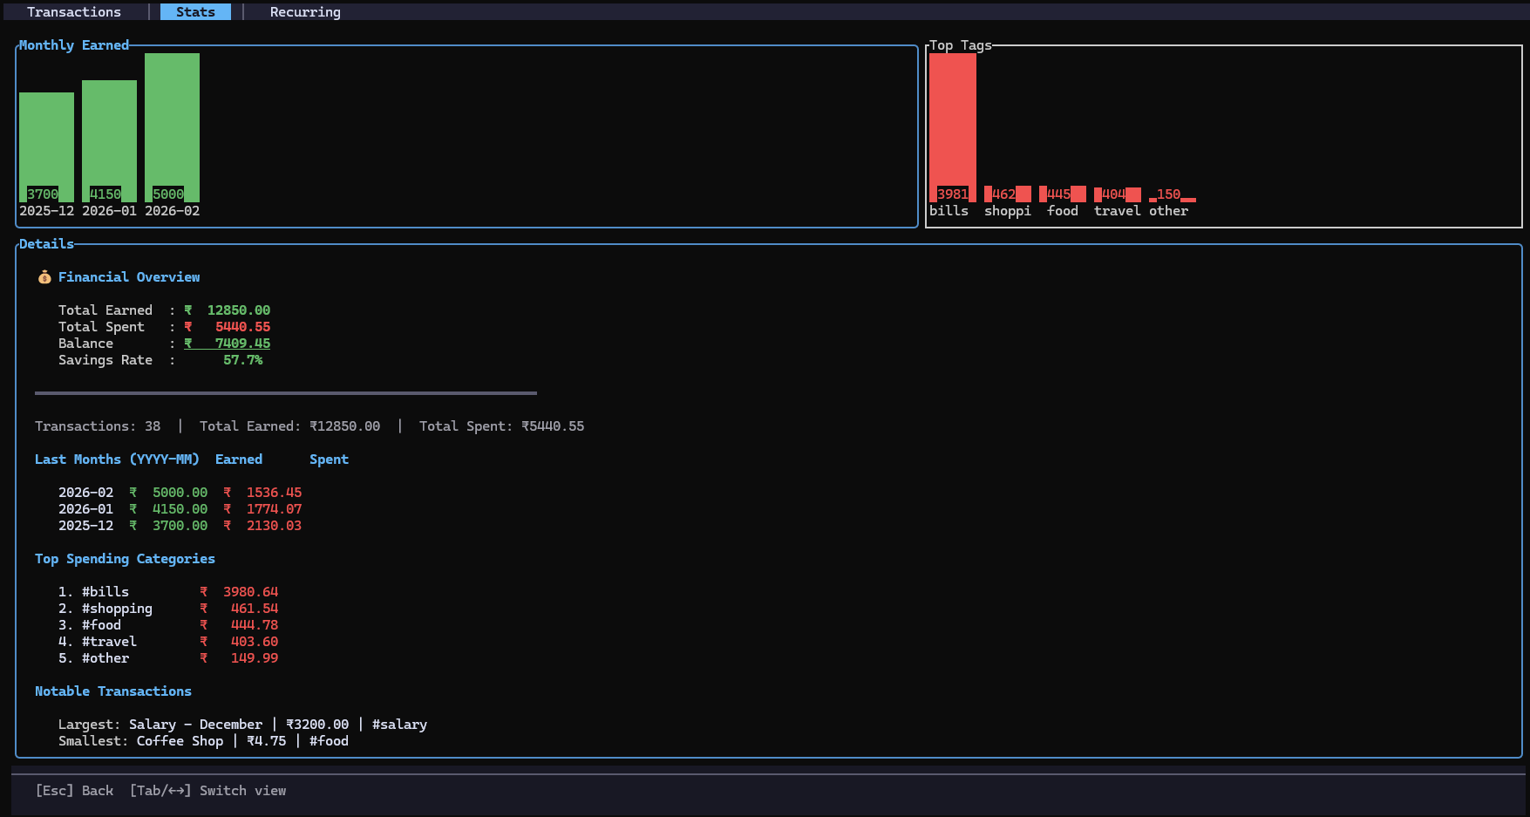The height and width of the screenshot is (817, 1530).
Task: Click the Esc Back hint in footer
Action: 74,791
